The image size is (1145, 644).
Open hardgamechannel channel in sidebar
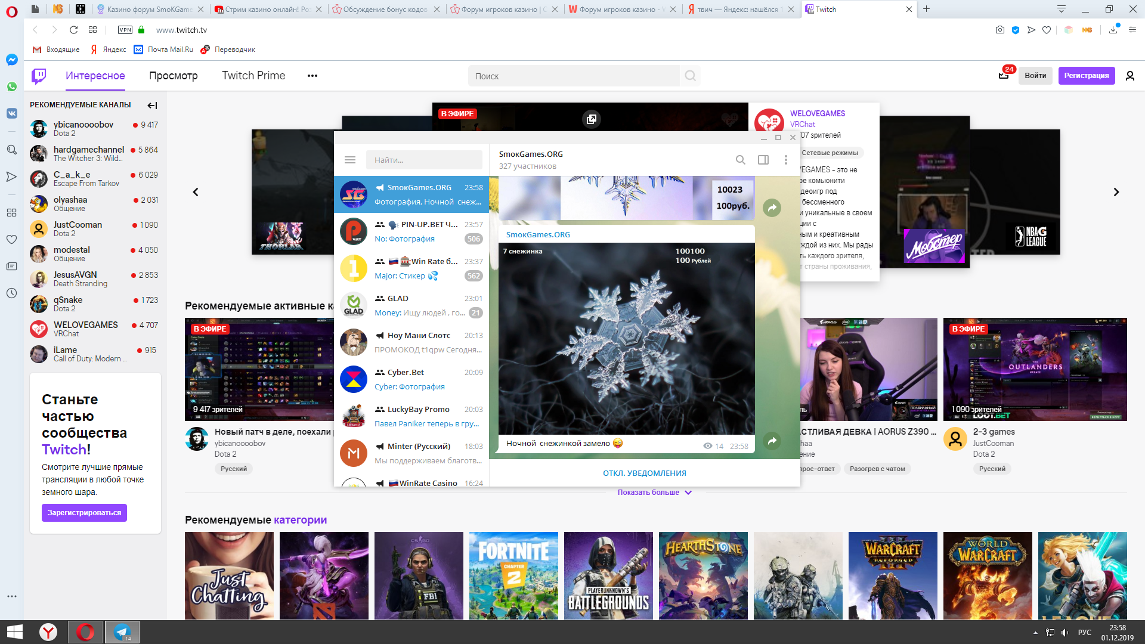point(94,153)
